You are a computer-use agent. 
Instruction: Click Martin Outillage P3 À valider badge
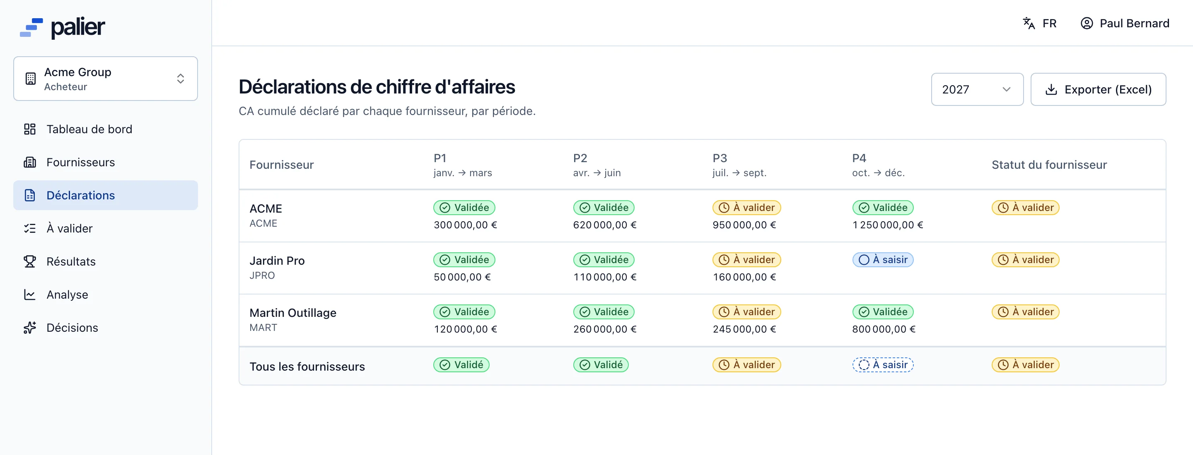746,312
